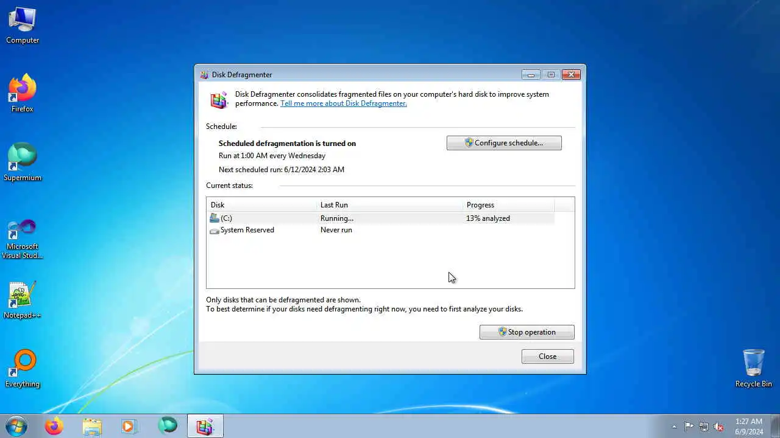Screen dimensions: 780x438
Task: Click the muted volume tray icon
Action: [x=719, y=426]
